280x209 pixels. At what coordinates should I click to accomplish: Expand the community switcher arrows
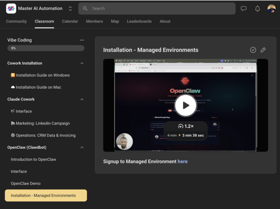pyautogui.click(x=70, y=9)
